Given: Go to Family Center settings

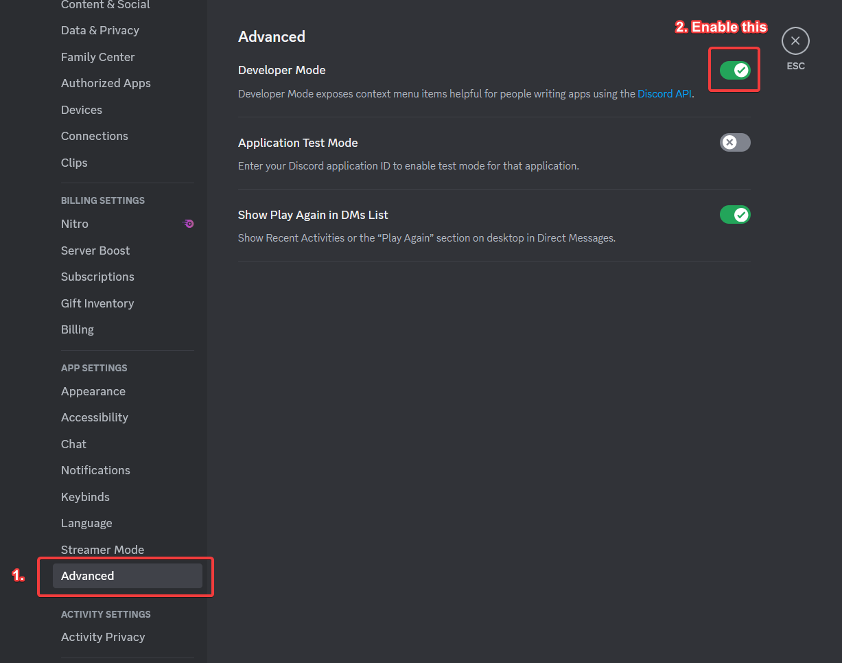Looking at the screenshot, I should [x=98, y=57].
